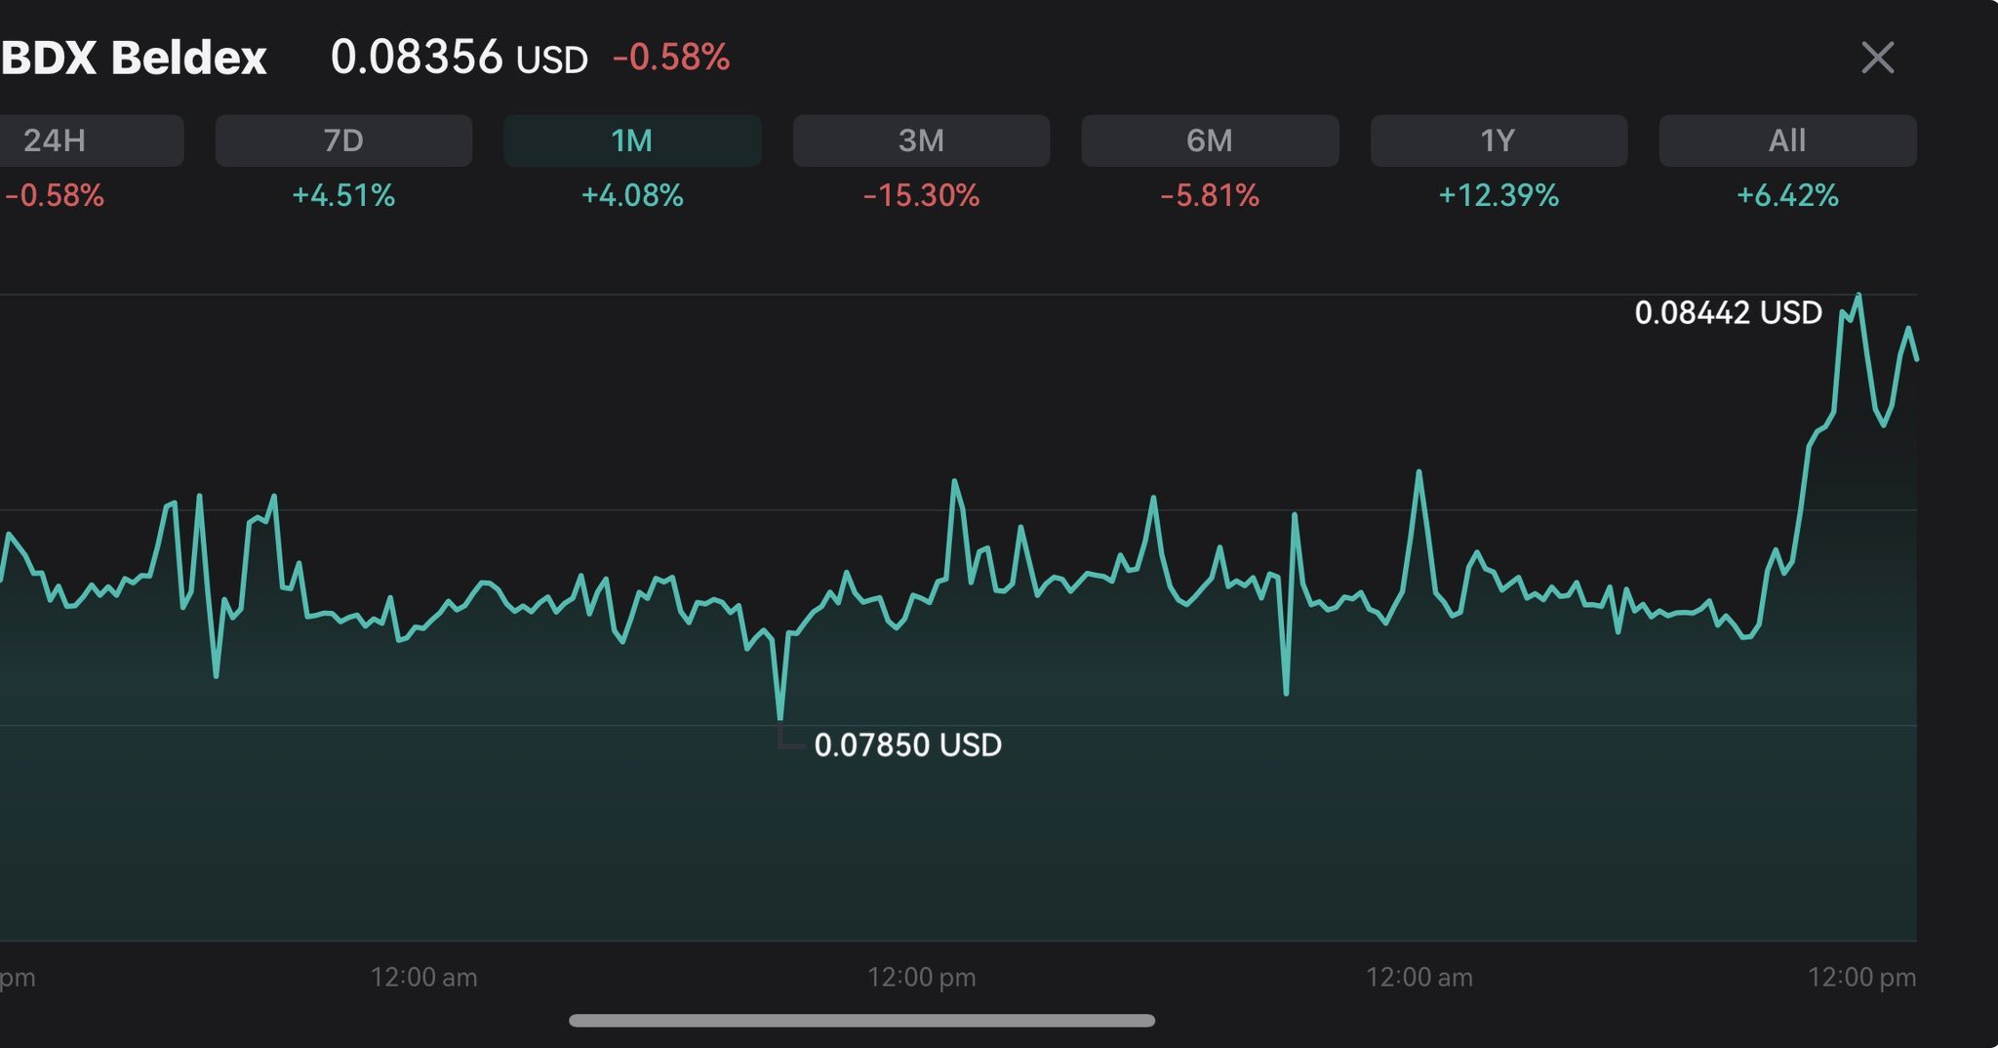View the All time range
Screen dimensions: 1998x1048
coord(1787,141)
